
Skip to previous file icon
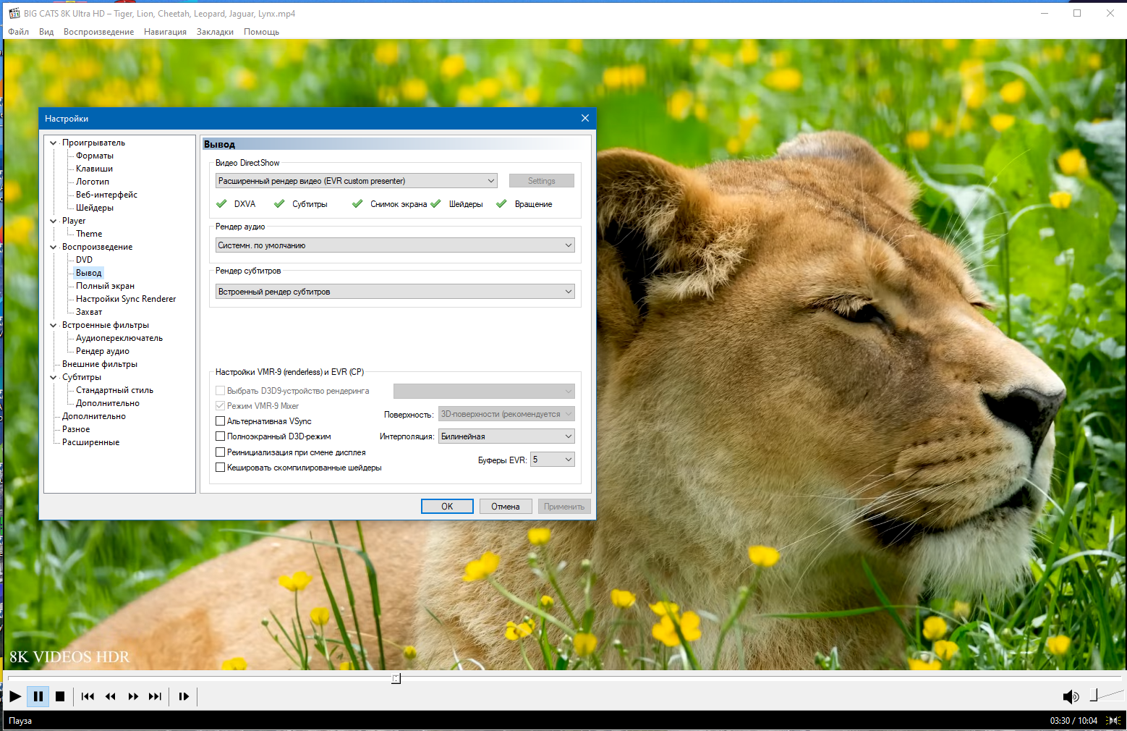88,696
